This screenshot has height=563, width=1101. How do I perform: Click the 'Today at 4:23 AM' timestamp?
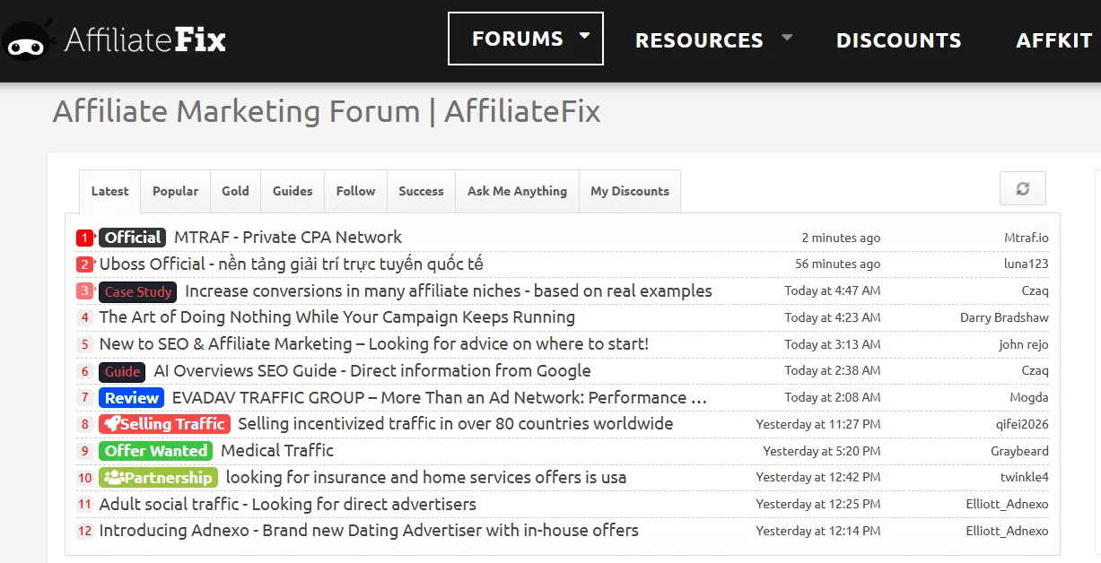(833, 317)
